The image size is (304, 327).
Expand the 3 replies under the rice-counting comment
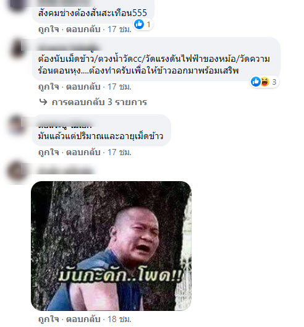[x=99, y=102]
